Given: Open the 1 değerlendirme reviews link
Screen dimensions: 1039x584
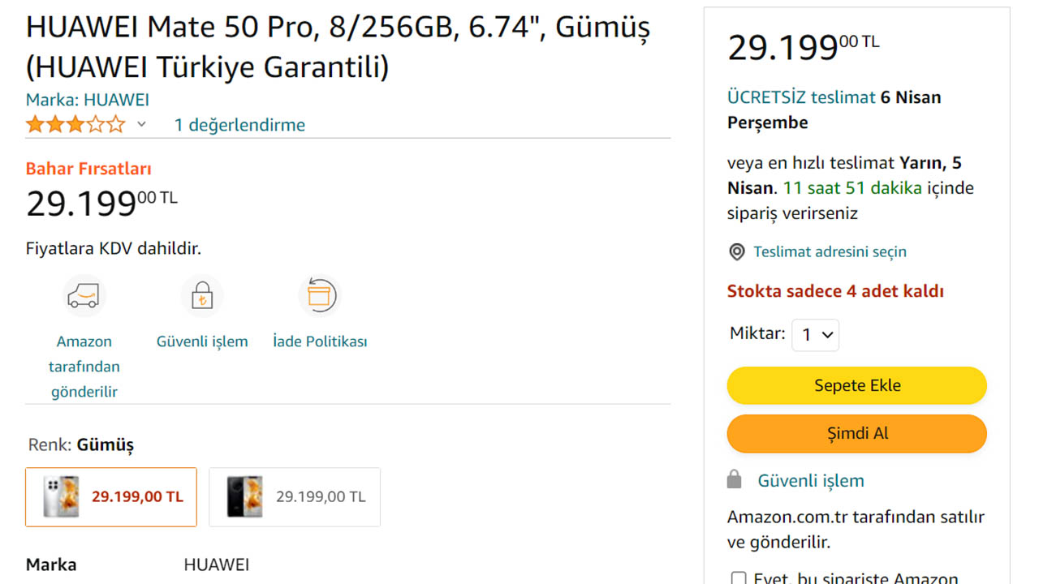Looking at the screenshot, I should (239, 125).
